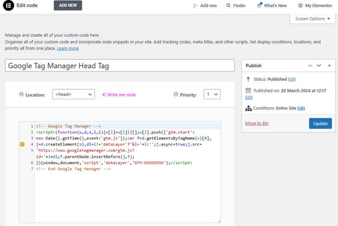The image size is (338, 226).
Task: Click the Add-ons play-triangle icon
Action: pos(195,6)
